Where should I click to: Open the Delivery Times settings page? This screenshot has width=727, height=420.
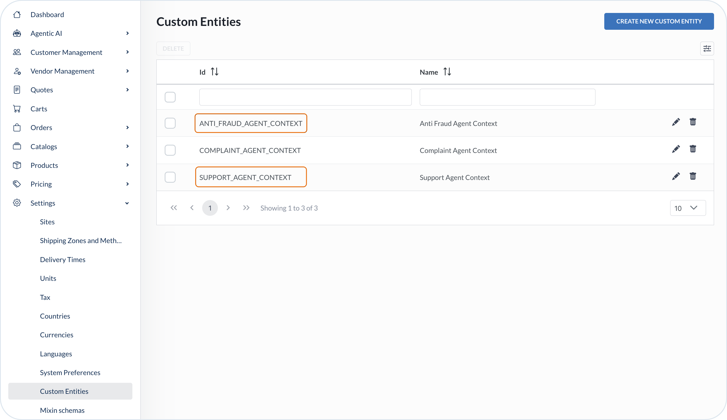point(63,259)
